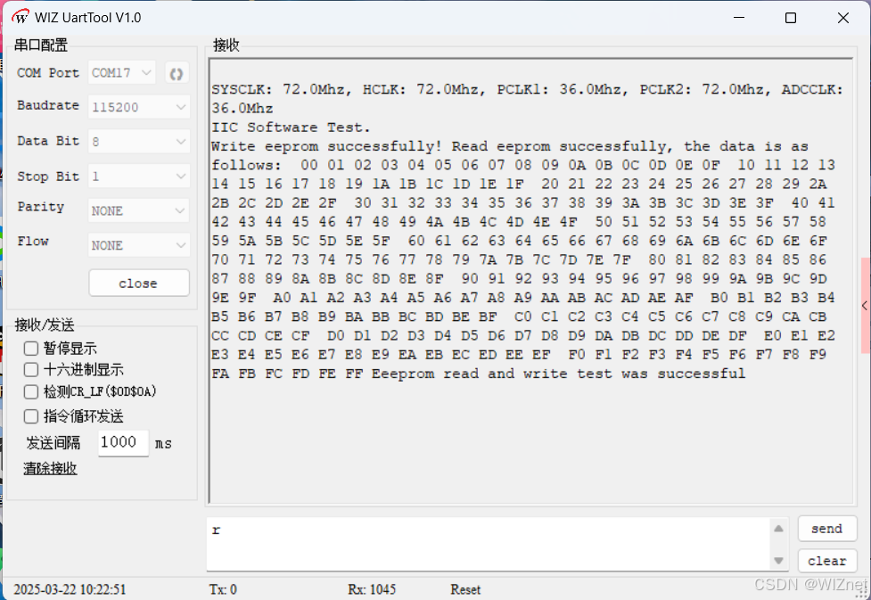Click the 清除接收 link
Image resolution: width=871 pixels, height=600 pixels.
tap(50, 468)
